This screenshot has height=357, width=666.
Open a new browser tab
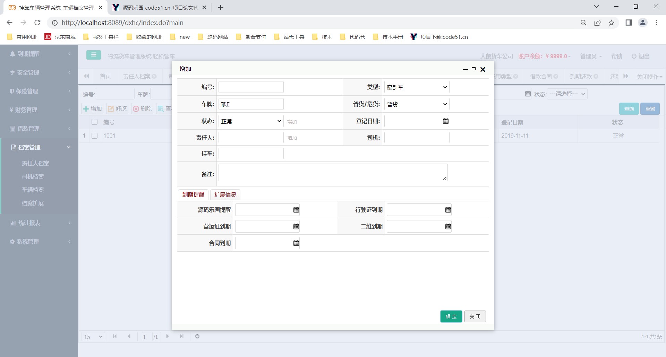click(x=221, y=7)
